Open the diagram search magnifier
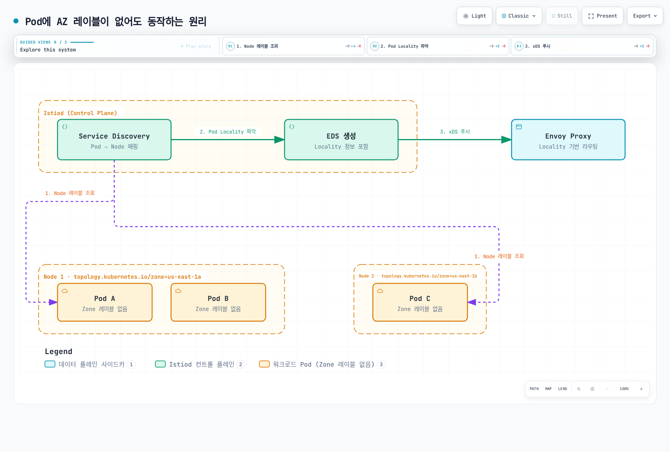670x452 pixels. pyautogui.click(x=579, y=389)
